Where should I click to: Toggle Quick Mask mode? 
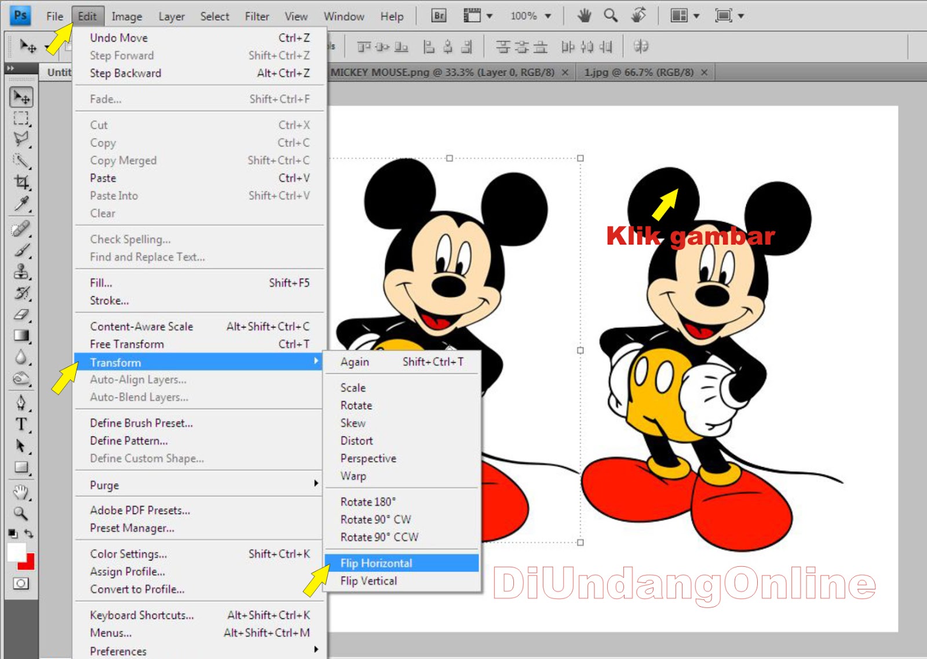[x=21, y=584]
